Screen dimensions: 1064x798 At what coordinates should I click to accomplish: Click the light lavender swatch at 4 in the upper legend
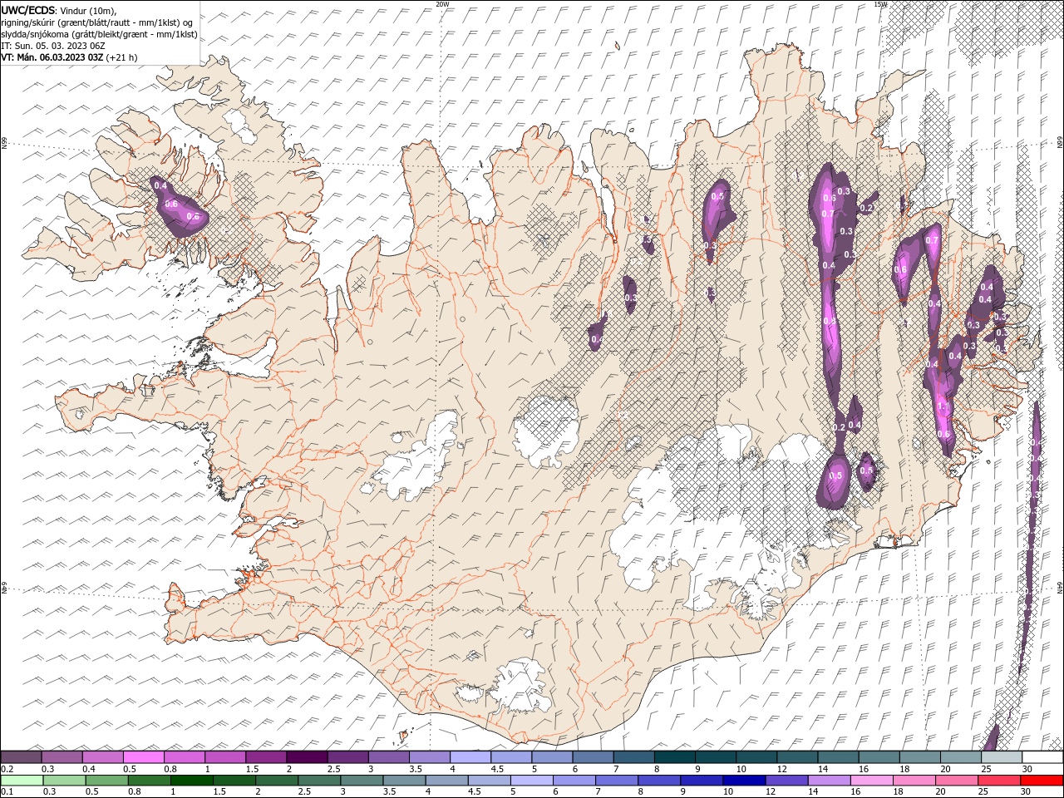click(x=471, y=757)
